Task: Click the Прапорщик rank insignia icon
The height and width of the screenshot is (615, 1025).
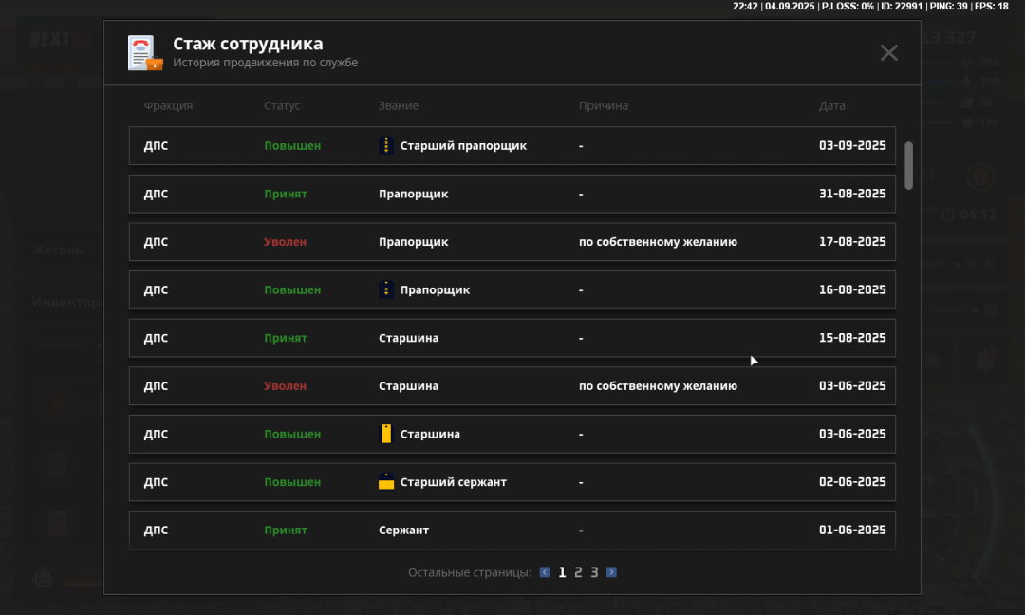Action: [x=386, y=289]
